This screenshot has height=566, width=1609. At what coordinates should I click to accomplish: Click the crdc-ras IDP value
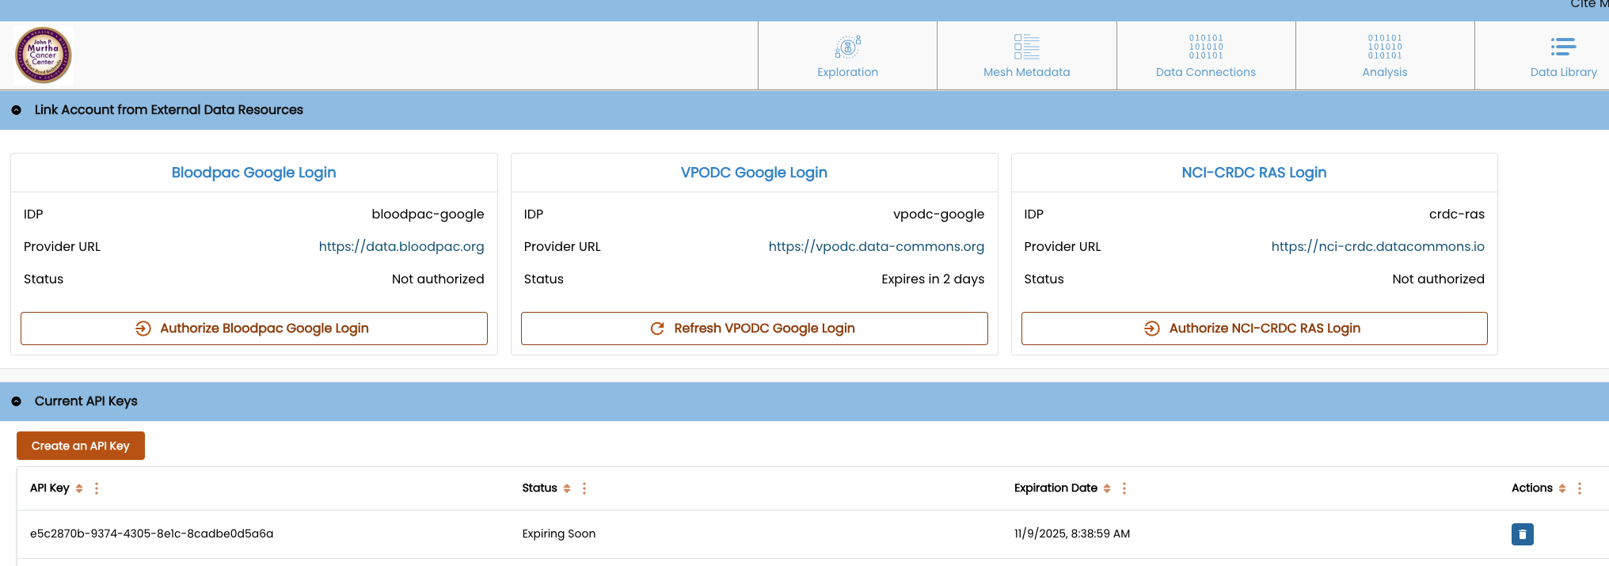1457,214
